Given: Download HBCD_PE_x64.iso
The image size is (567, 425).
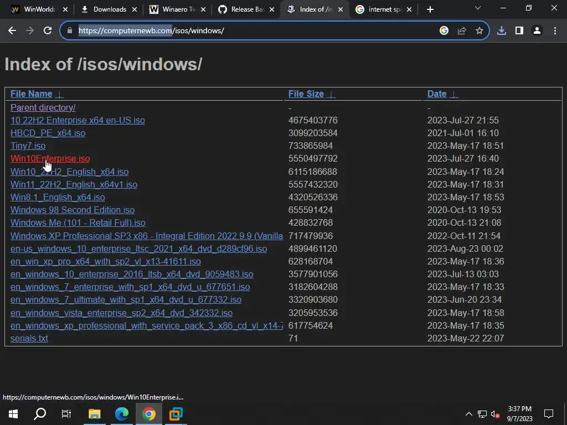Looking at the screenshot, I should 48,133.
